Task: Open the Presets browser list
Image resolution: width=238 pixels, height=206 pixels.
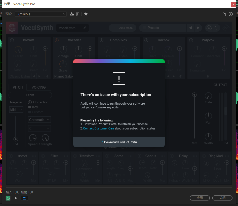Action: coord(163,28)
